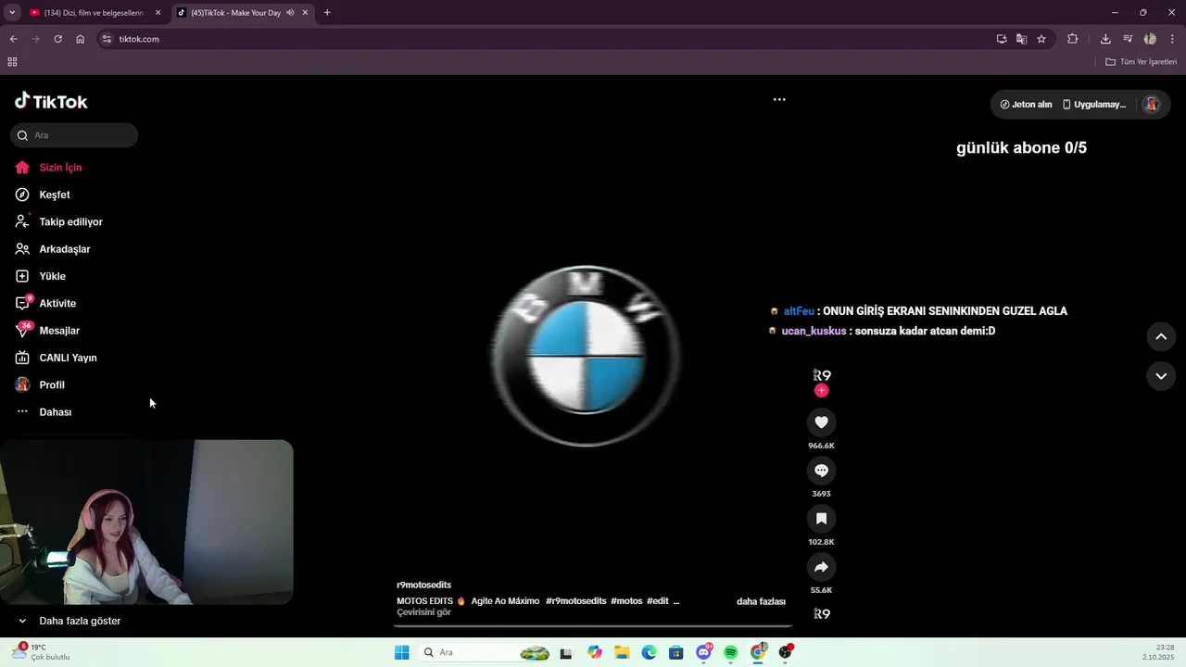Click Çevirisini gör translation link
1186x667 pixels.
pyautogui.click(x=423, y=612)
